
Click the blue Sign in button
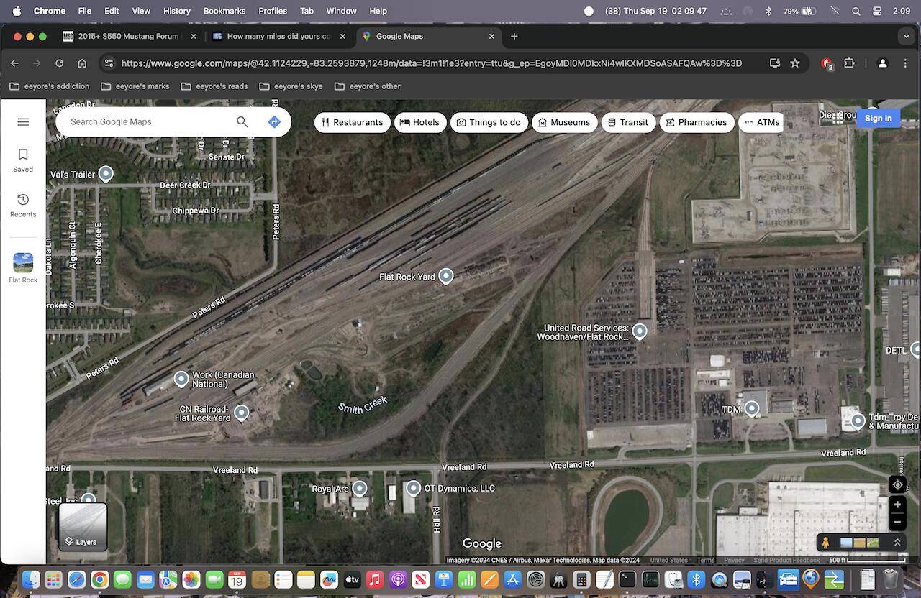(878, 119)
